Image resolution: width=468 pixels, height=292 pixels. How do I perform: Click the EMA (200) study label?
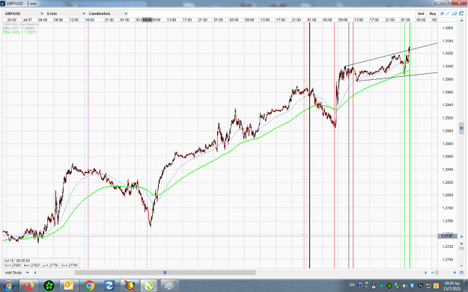[19, 32]
